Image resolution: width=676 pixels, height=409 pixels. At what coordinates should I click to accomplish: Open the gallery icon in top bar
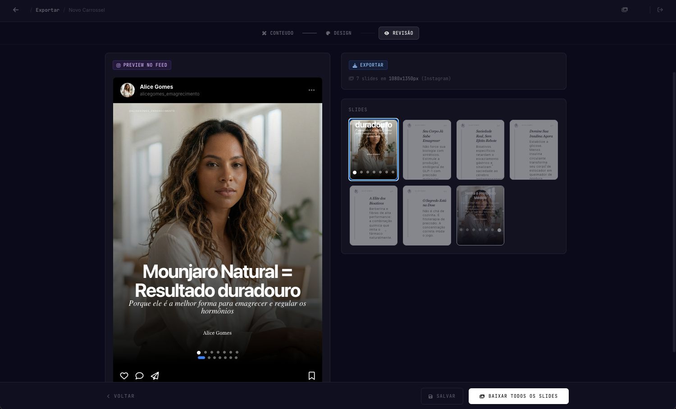point(625,10)
